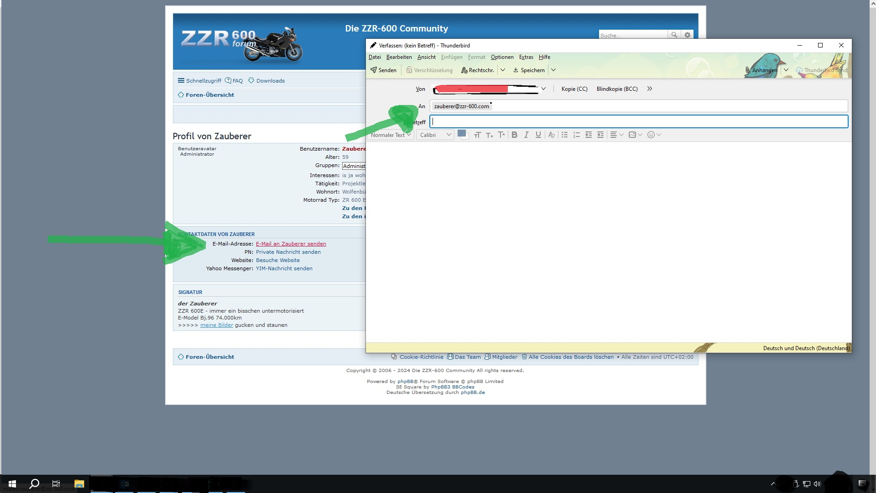Click the Private Nachricht senden link
This screenshot has width=876, height=493.
point(288,252)
